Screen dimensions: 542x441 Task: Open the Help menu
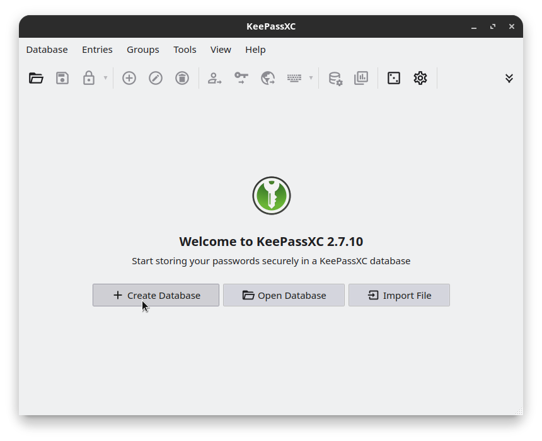[x=255, y=50]
